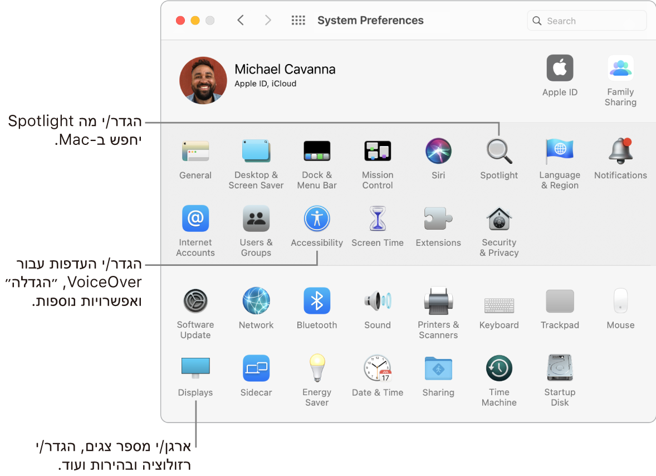The width and height of the screenshot is (656, 476).
Task: Open Sidecar preferences
Action: pyautogui.click(x=256, y=368)
